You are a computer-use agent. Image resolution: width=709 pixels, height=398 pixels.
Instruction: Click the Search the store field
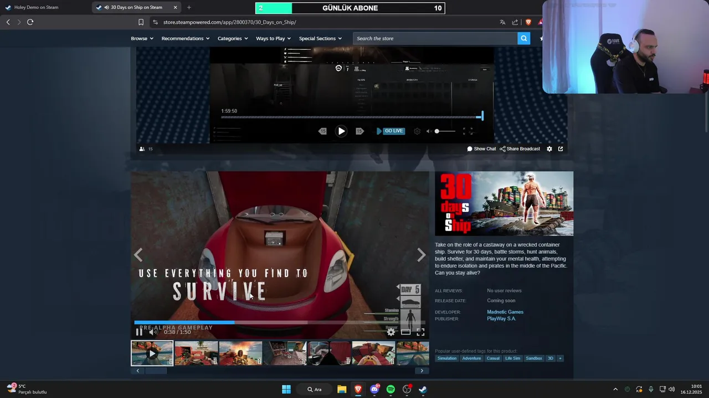(435, 38)
